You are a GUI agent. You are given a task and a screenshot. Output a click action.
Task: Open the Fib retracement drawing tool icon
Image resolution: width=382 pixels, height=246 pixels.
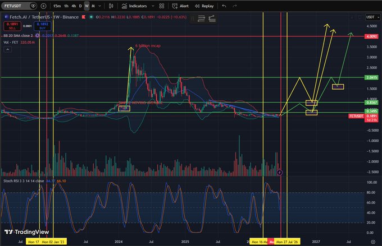pyautogui.click(x=212, y=18)
